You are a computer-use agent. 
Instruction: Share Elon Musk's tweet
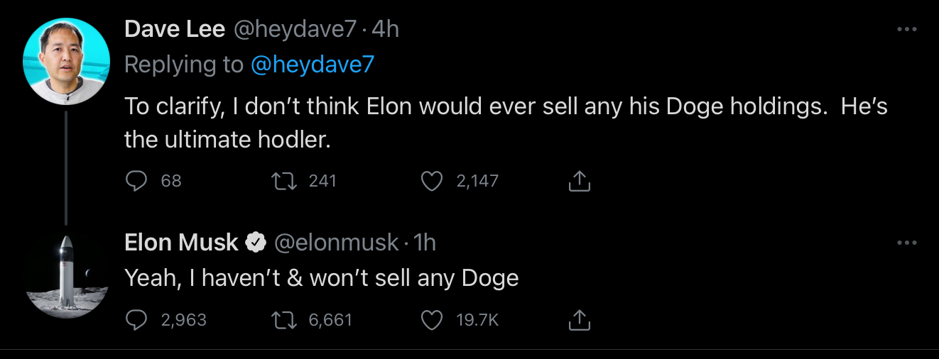(580, 321)
